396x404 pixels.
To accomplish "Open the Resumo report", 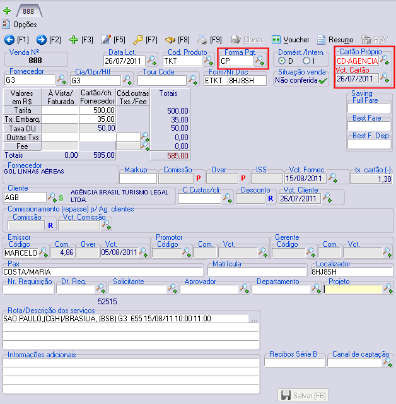I will (335, 40).
